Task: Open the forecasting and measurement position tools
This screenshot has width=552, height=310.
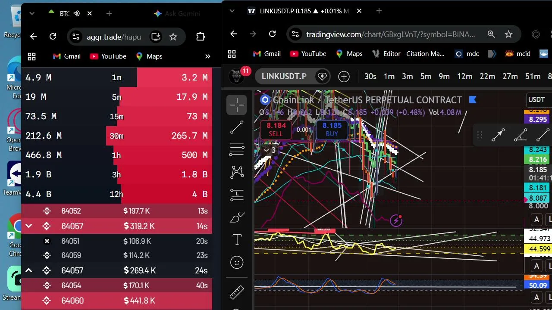Action: click(237, 195)
